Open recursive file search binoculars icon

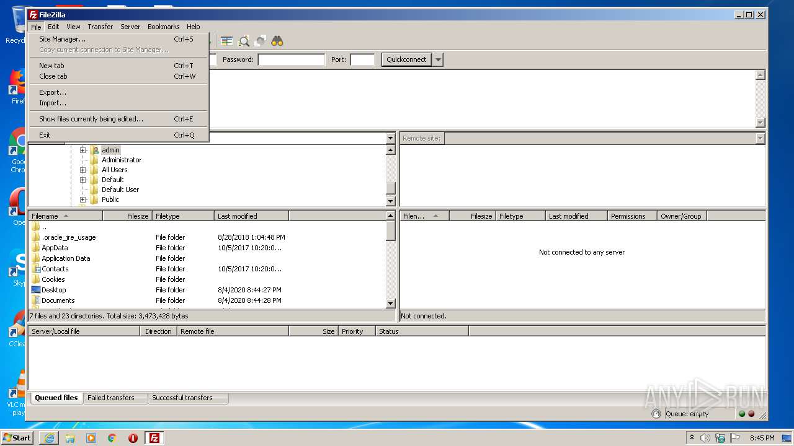tap(277, 41)
